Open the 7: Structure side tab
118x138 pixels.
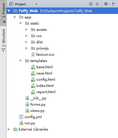3,40
